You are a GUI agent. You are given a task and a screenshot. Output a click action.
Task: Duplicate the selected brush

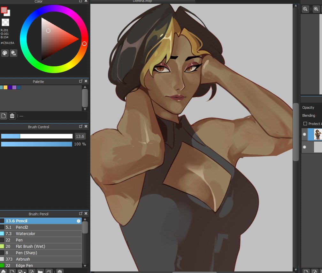pos(49,271)
